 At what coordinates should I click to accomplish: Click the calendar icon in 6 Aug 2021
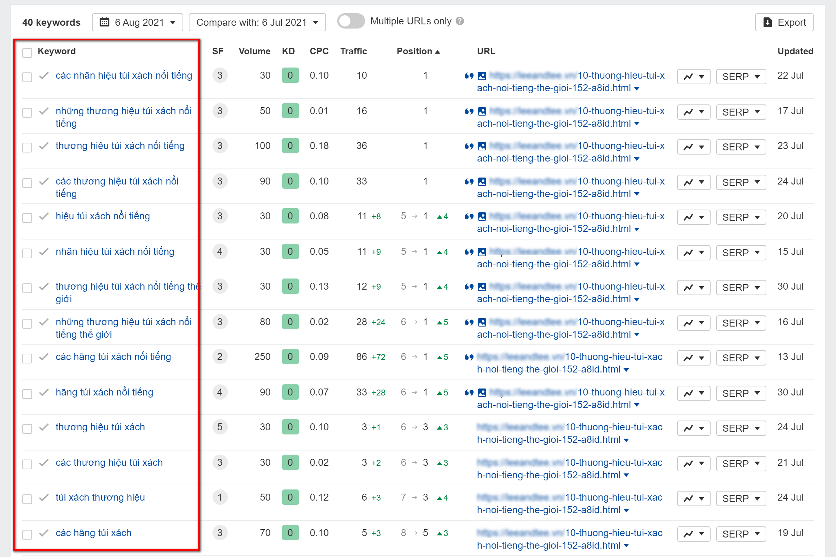pos(104,22)
